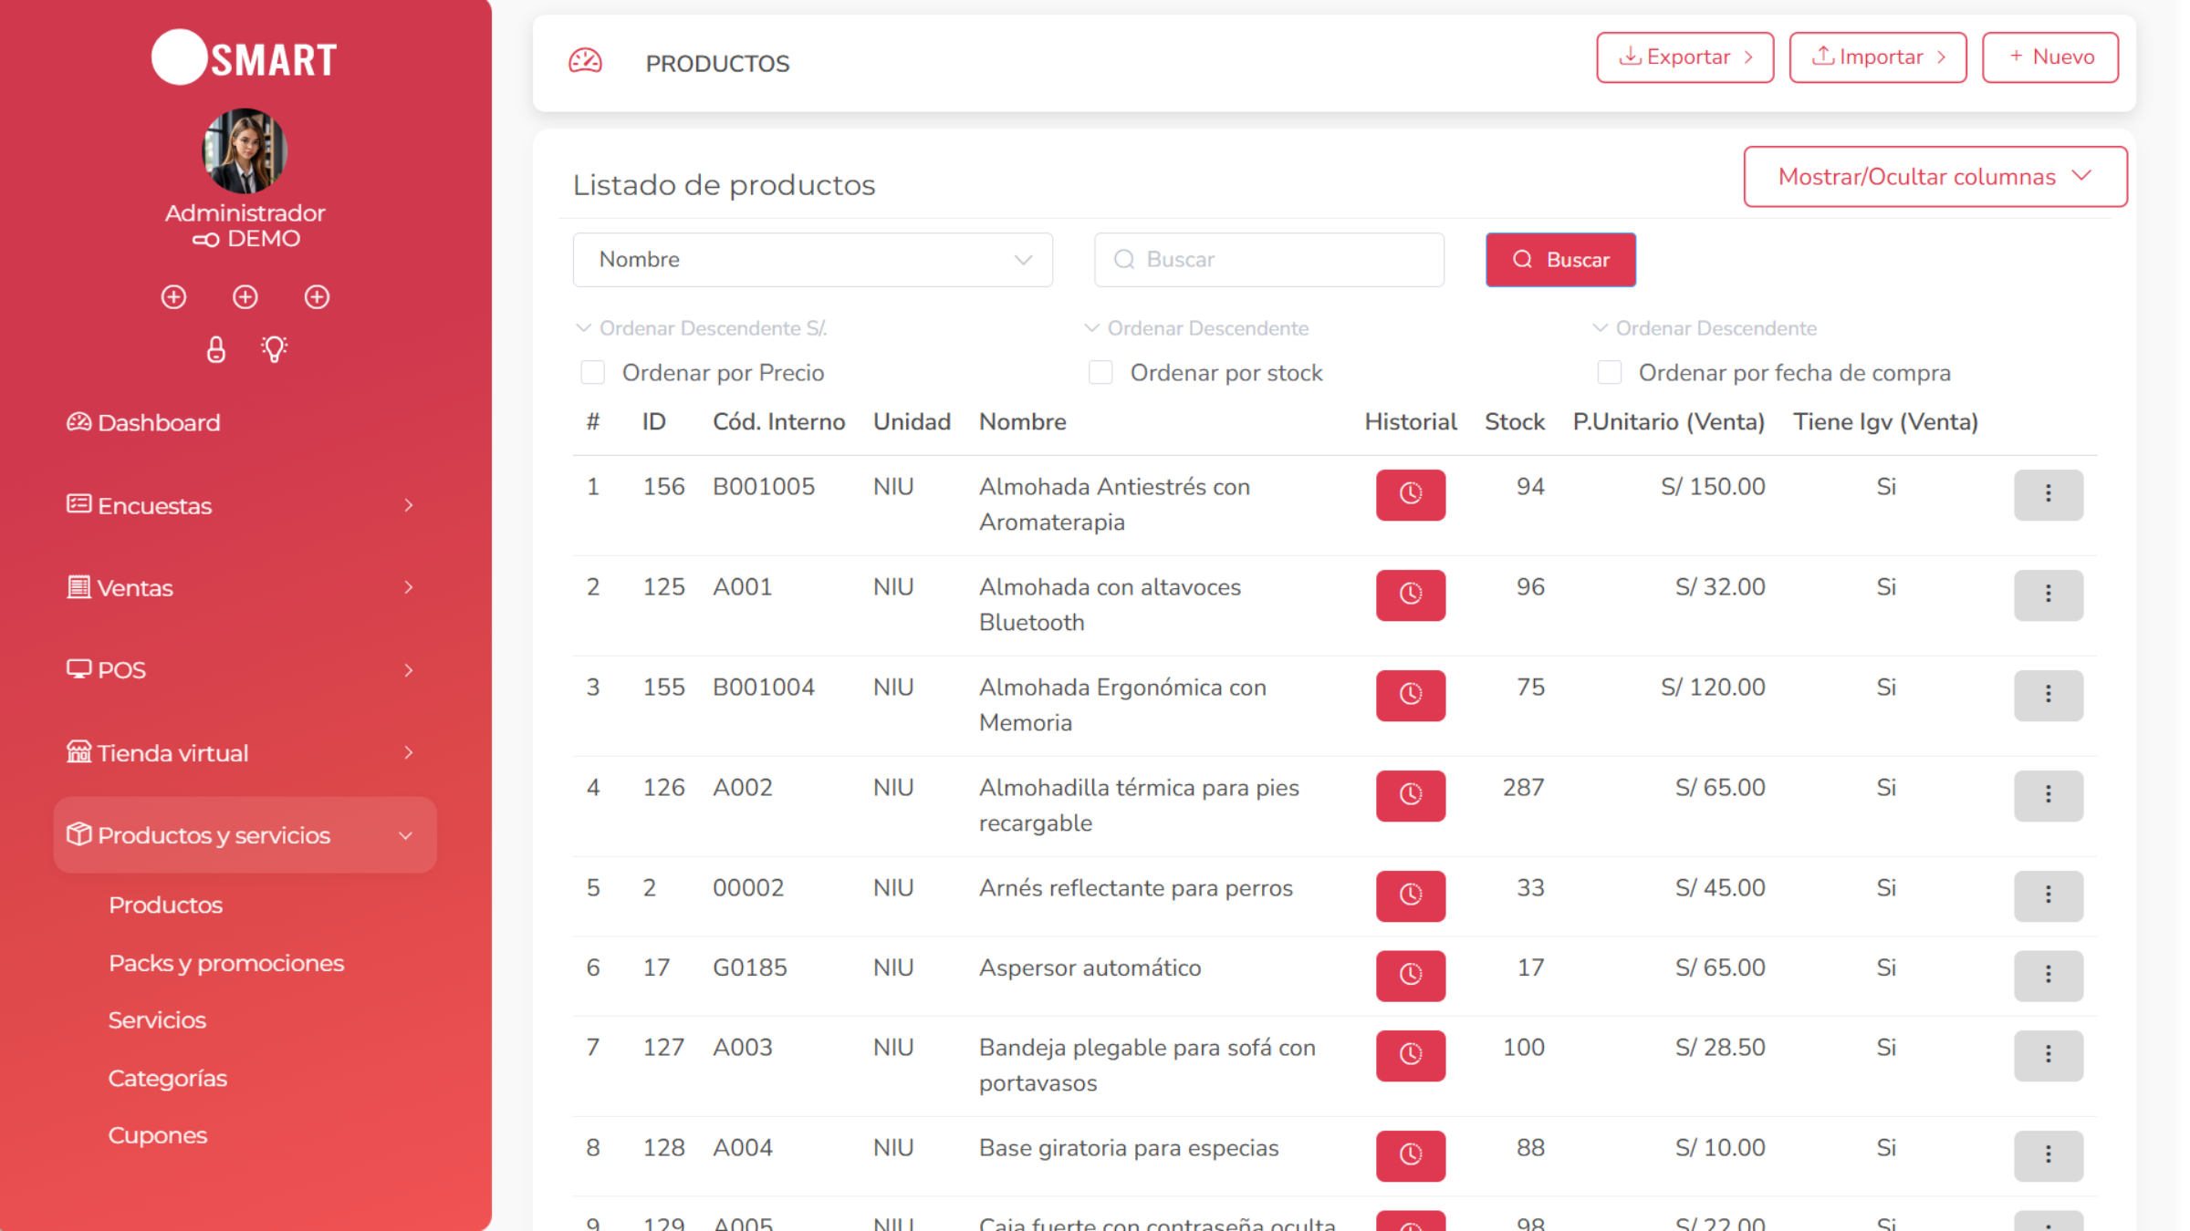The height and width of the screenshot is (1231, 2190).
Task: Tick Ordenar por fecha de compra
Action: 1609,372
